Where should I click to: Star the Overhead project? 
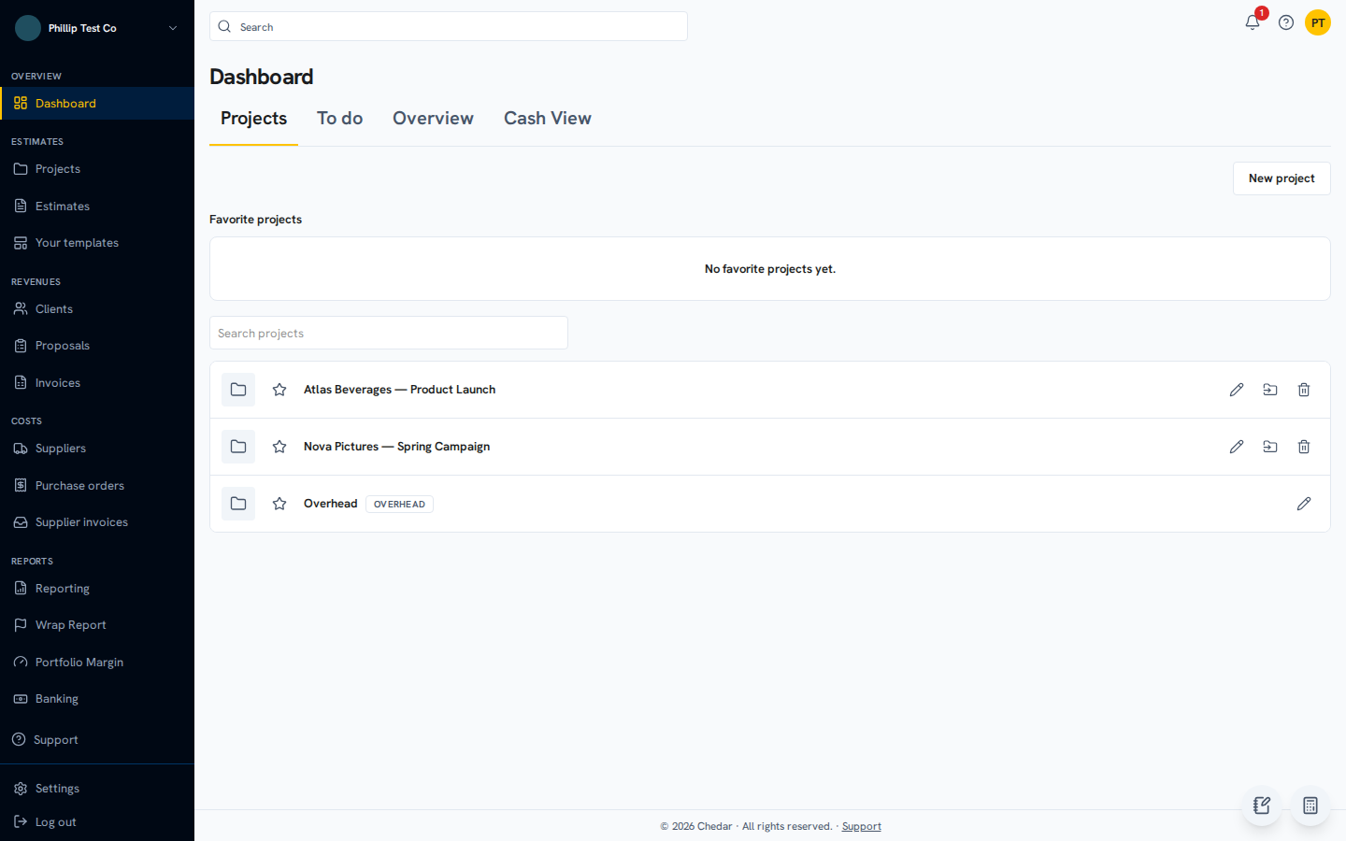click(x=279, y=504)
